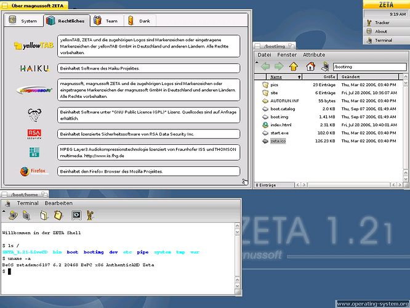Open the Attribute menu
Screen dimensions: 410x308
coord(314,55)
